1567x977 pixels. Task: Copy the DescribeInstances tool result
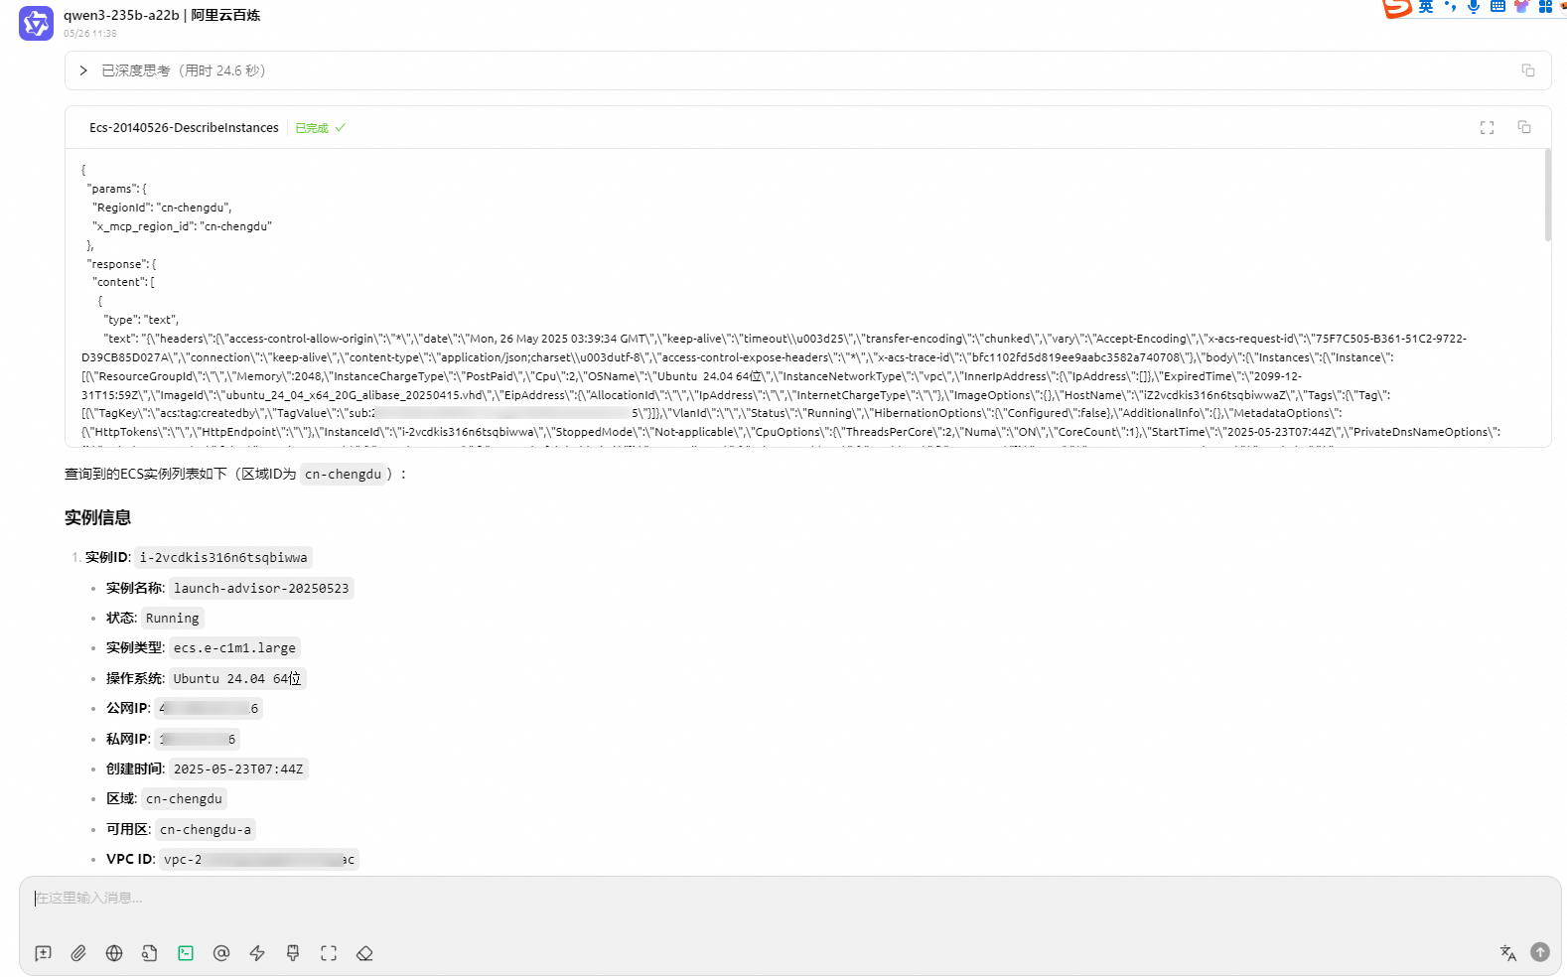click(1524, 127)
